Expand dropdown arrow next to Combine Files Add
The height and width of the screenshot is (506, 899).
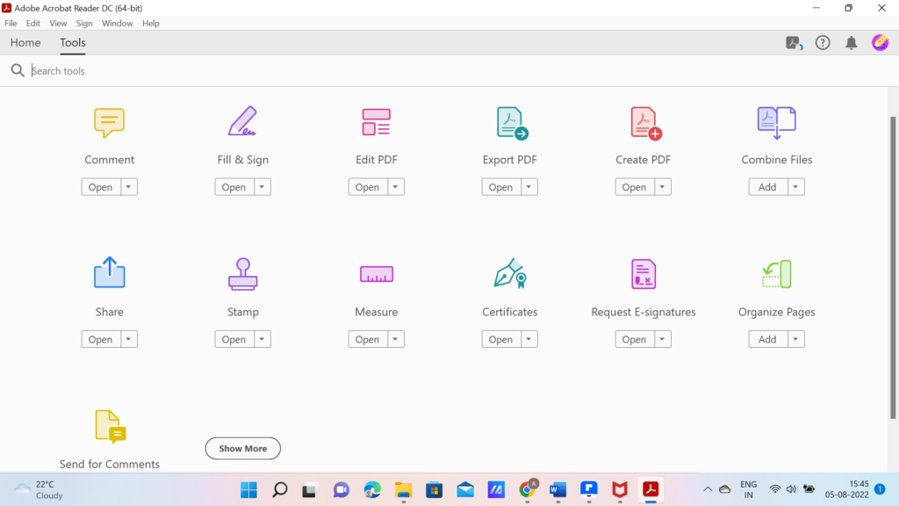(x=795, y=187)
